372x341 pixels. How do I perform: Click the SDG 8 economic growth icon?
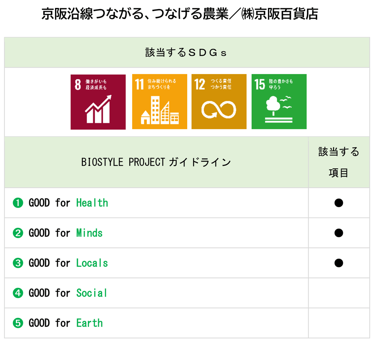pos(98,102)
